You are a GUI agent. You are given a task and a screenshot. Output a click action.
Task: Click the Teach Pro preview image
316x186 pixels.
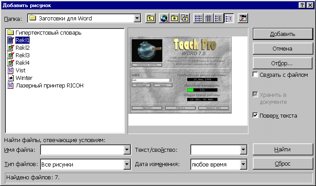(x=180, y=75)
